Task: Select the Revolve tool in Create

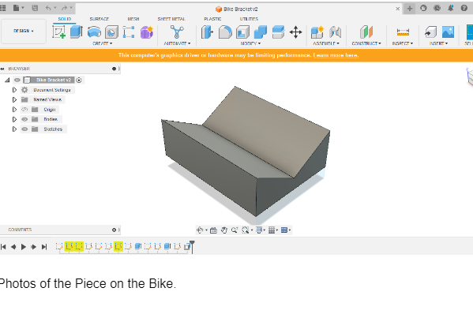Action: click(94, 32)
